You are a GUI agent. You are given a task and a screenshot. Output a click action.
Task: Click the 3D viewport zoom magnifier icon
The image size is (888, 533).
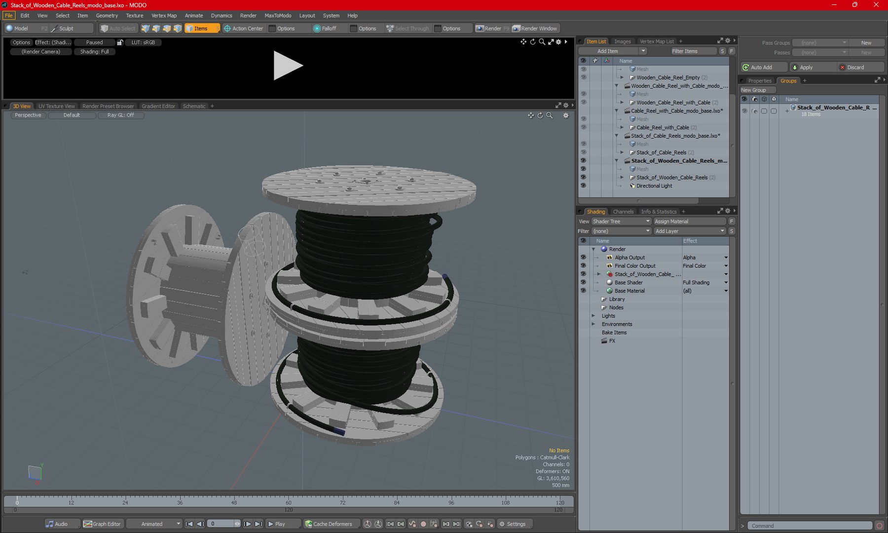550,115
